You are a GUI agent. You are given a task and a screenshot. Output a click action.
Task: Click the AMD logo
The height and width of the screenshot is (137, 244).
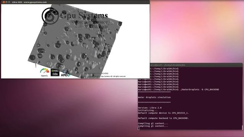tap(66, 75)
